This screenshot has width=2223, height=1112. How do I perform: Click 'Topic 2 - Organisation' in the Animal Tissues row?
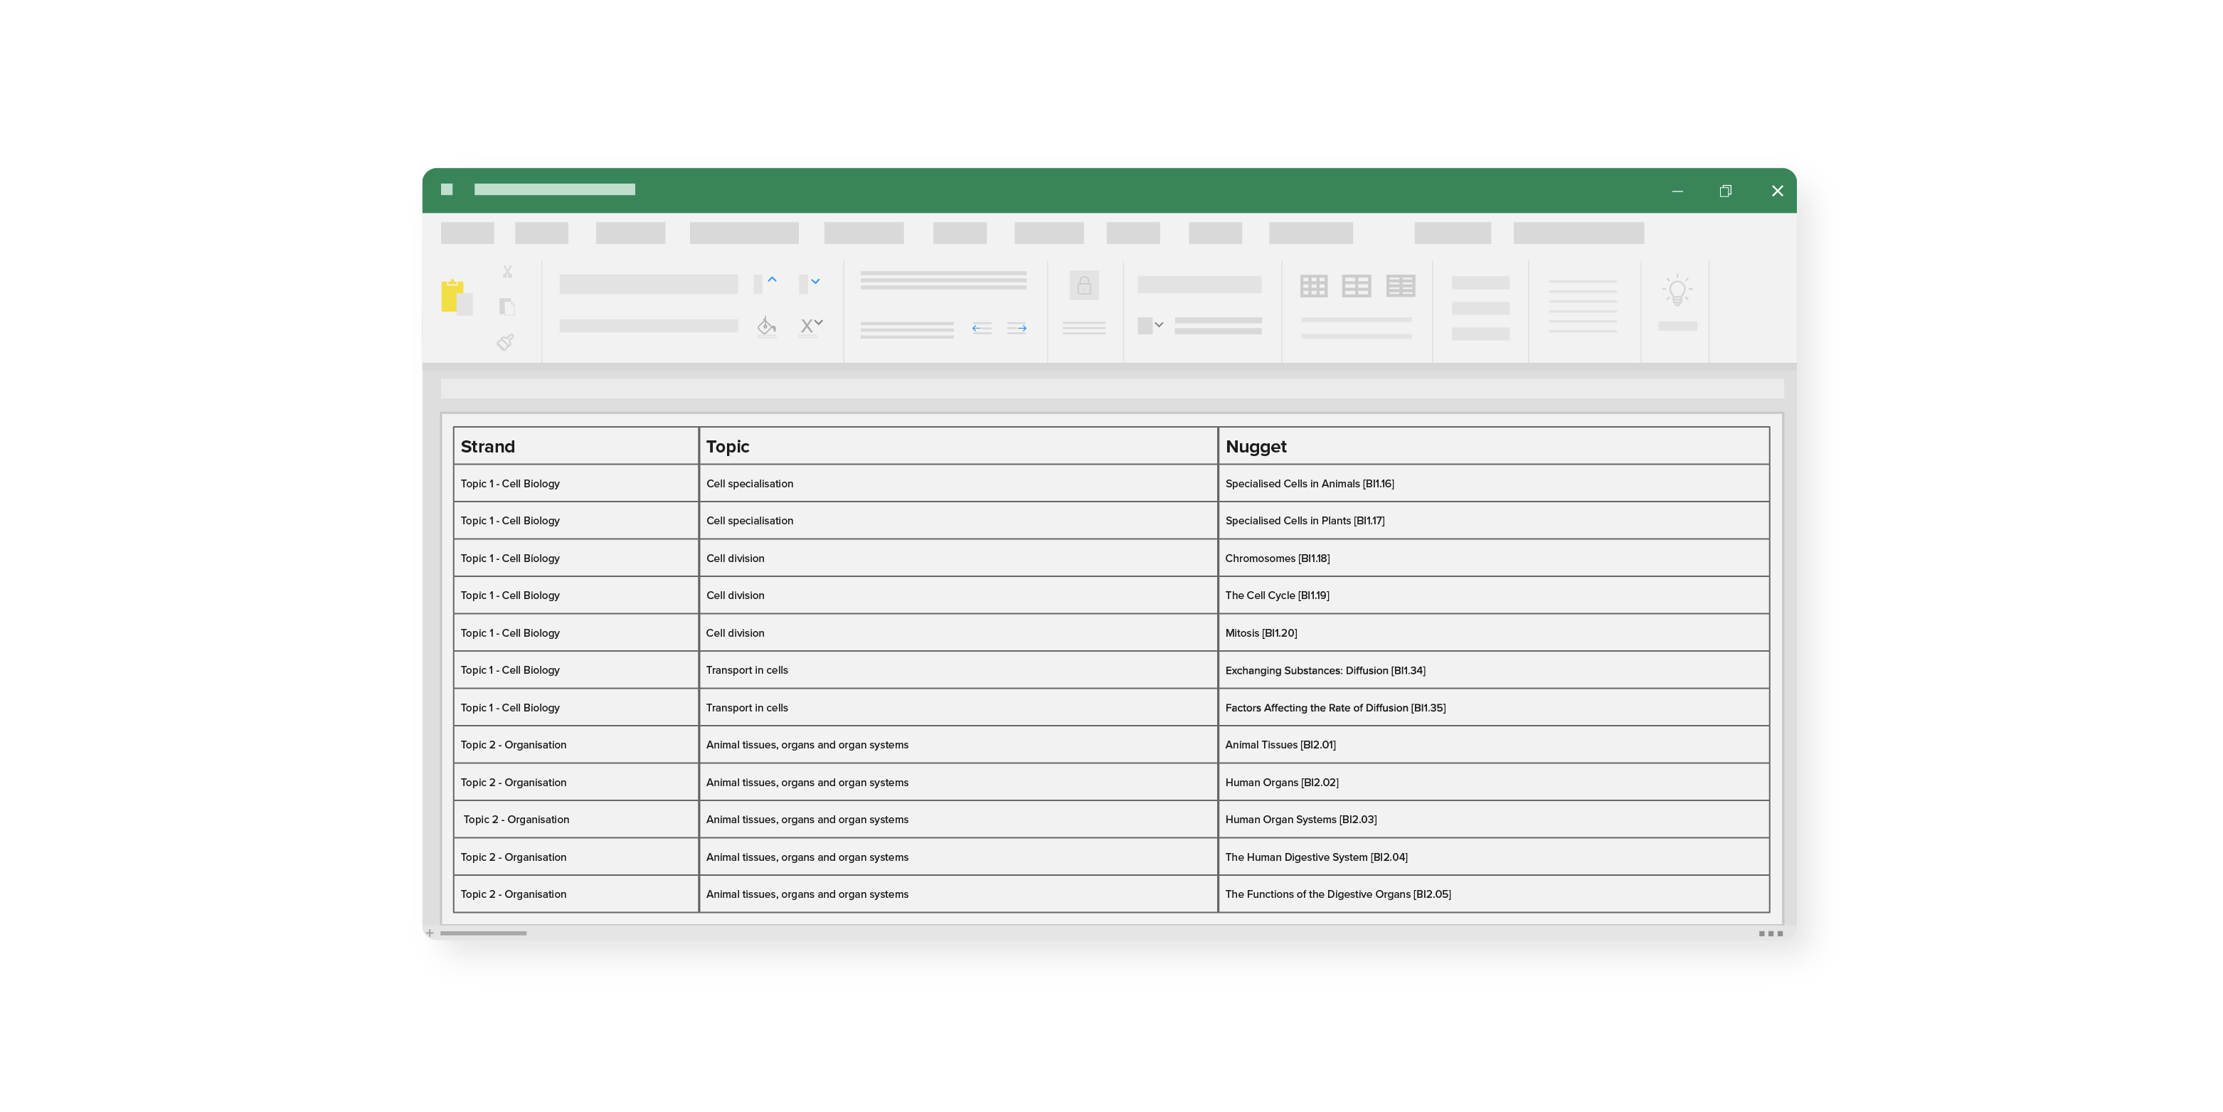(x=575, y=744)
